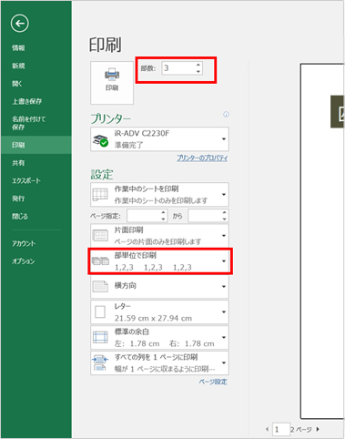345x439 pixels.
Task: Increase the start page value
Action: 164,213
